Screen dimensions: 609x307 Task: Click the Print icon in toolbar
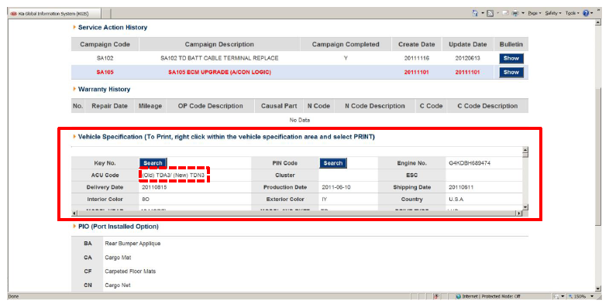(515, 13)
